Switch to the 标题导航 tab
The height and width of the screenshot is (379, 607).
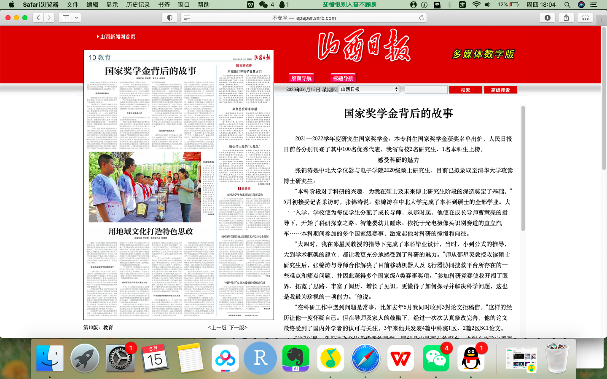click(343, 78)
